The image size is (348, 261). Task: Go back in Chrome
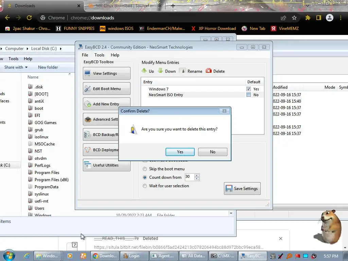click(7, 18)
